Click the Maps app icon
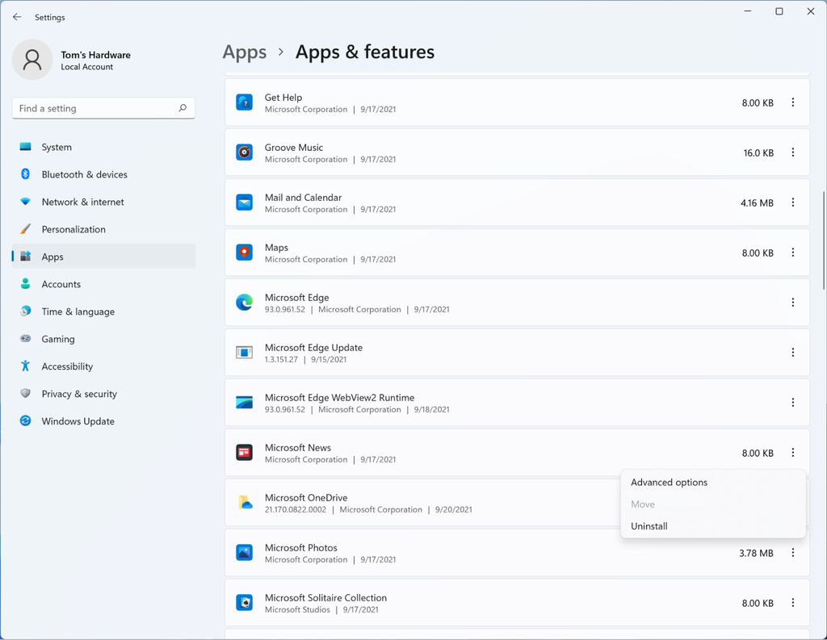Screen dimensions: 827x640 click(244, 253)
